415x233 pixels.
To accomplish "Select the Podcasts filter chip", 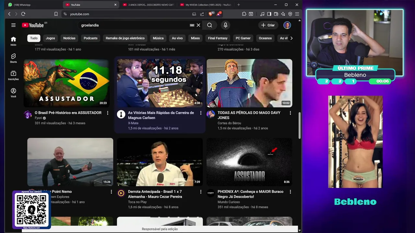I will tap(90, 38).
